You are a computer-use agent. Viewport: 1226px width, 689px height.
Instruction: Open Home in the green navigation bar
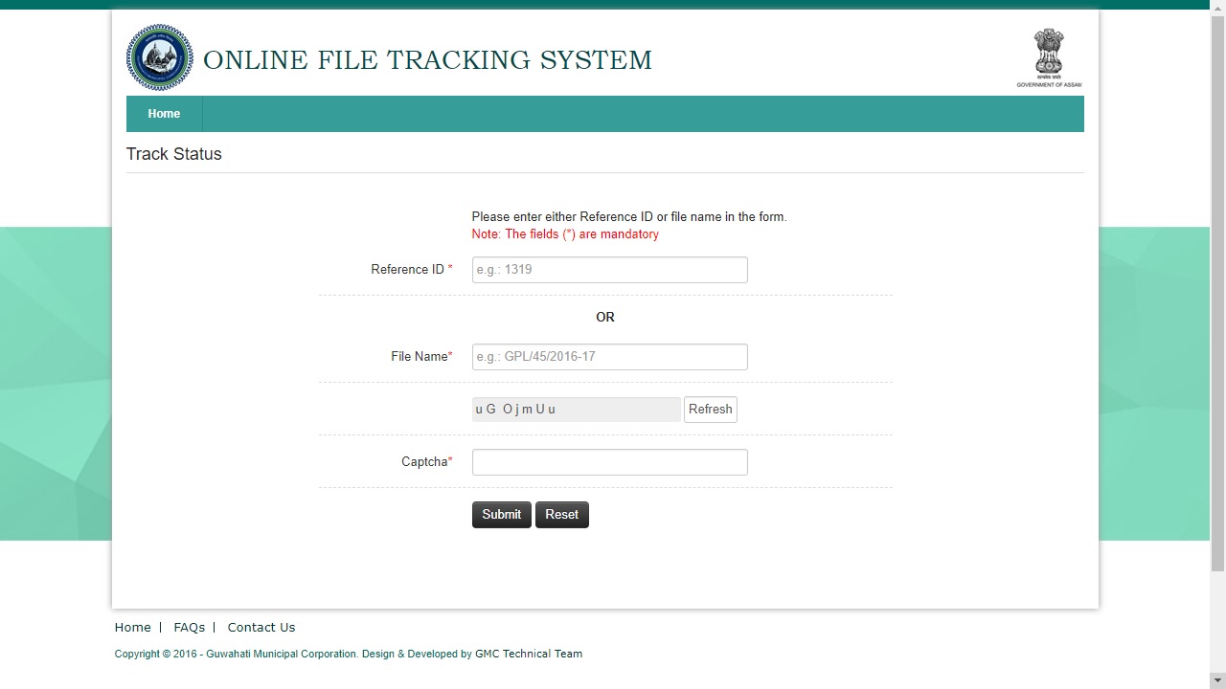click(x=164, y=114)
